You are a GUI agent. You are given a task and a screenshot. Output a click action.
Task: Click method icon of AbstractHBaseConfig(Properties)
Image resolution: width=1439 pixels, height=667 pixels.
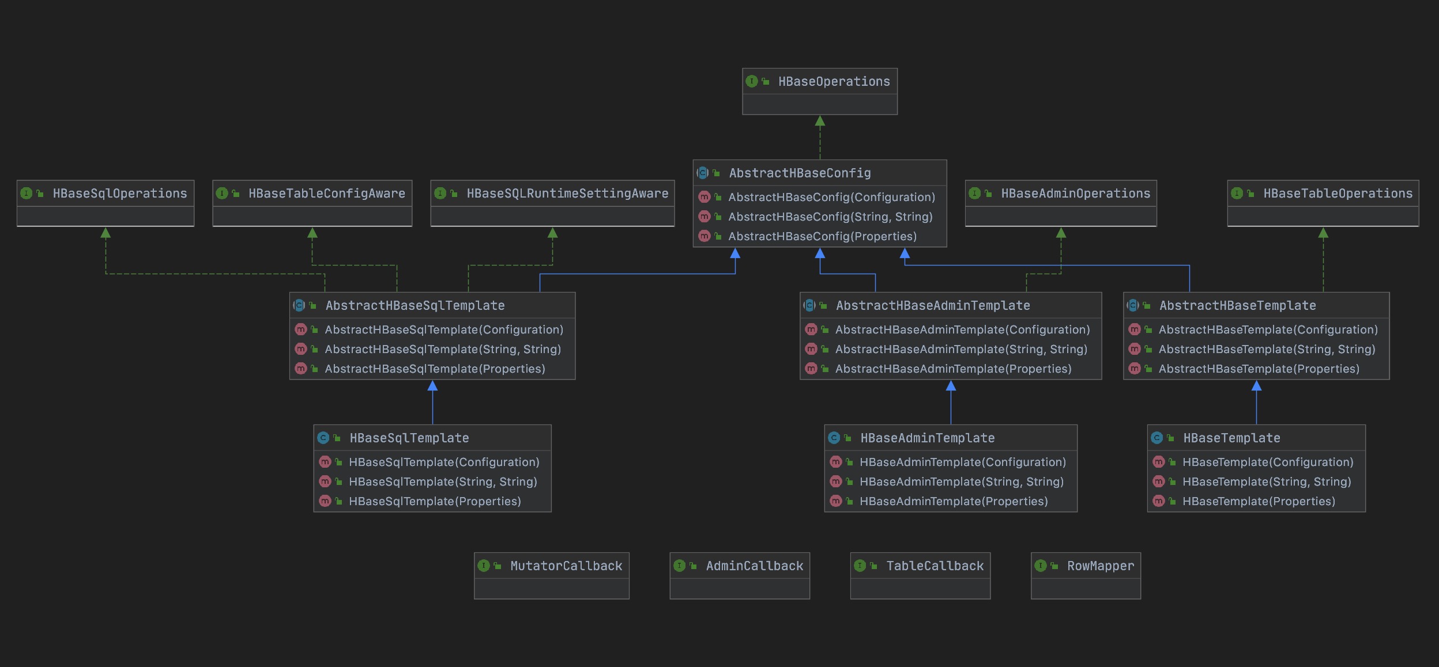[x=704, y=236]
